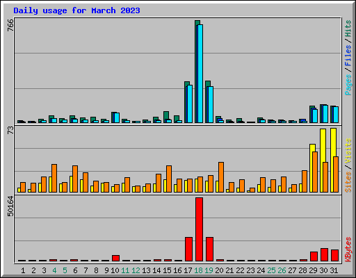This screenshot has height=278, width=356.
Task: Click the Files legend label
Action: 348,56
